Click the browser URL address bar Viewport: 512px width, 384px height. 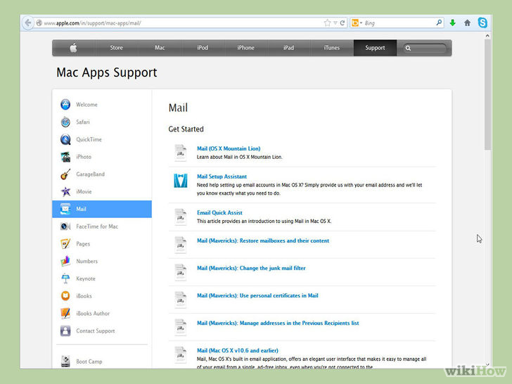(183, 23)
